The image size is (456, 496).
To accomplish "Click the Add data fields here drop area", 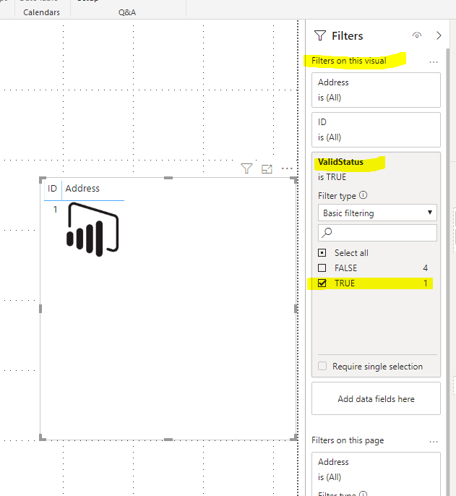I will tap(376, 398).
